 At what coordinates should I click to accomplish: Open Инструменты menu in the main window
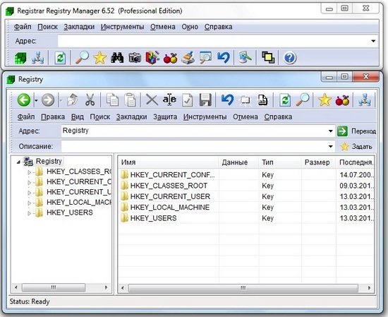(122, 27)
